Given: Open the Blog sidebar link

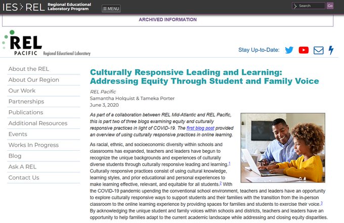Looking at the screenshot, I should pyautogui.click(x=15, y=156).
